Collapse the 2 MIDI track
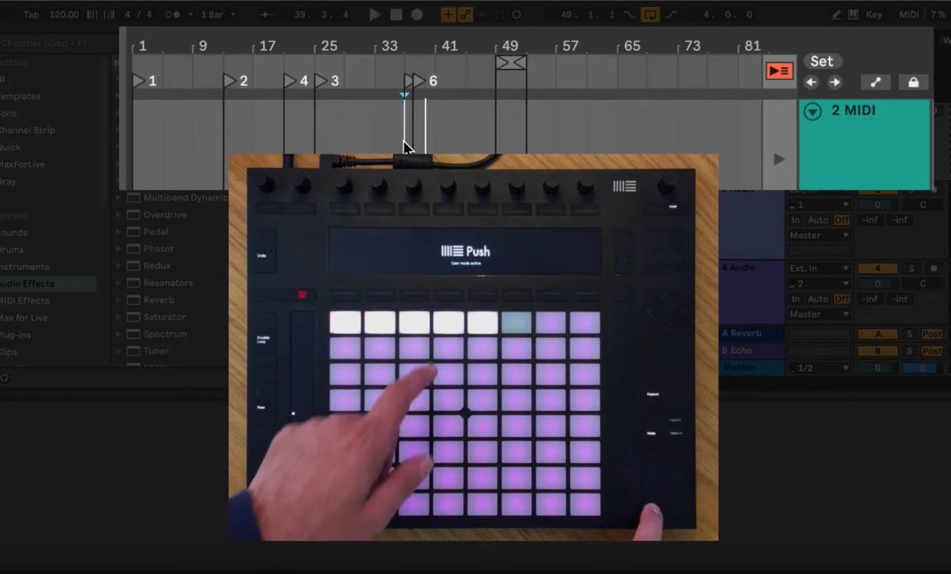The width and height of the screenshot is (951, 574). click(x=812, y=112)
